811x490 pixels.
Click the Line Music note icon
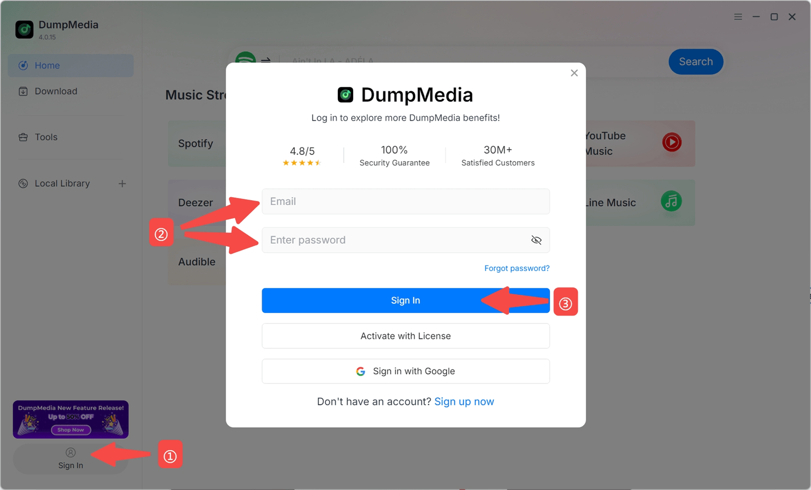tap(671, 201)
